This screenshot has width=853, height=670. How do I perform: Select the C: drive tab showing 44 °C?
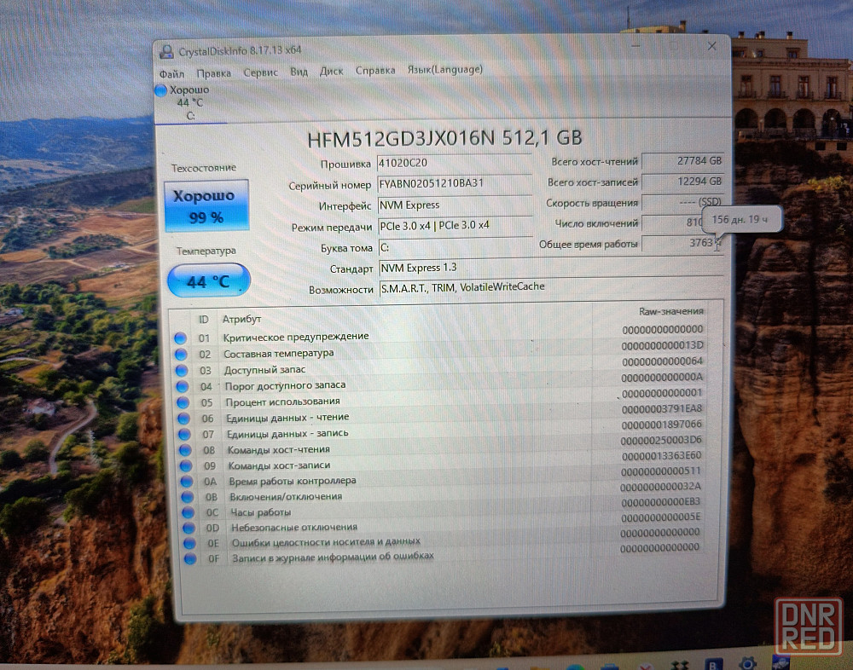[x=190, y=103]
